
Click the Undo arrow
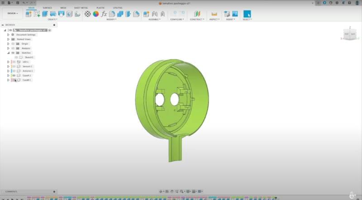(24, 3)
